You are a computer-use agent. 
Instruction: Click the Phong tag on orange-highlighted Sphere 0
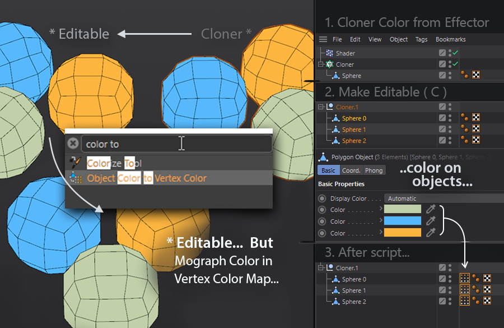pyautogui.click(x=464, y=118)
